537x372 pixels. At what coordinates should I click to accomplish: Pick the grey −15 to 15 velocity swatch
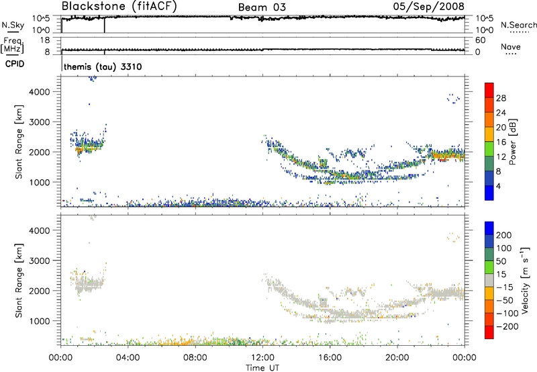point(489,280)
